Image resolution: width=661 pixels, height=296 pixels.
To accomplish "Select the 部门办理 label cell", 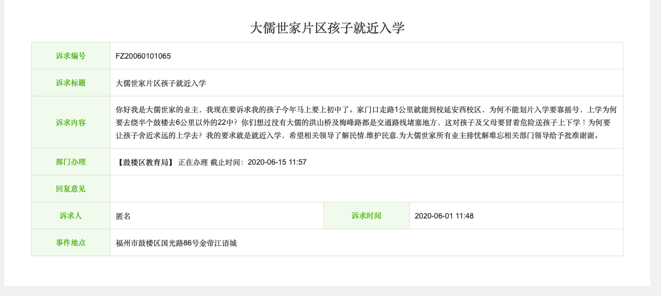I will pyautogui.click(x=71, y=162).
